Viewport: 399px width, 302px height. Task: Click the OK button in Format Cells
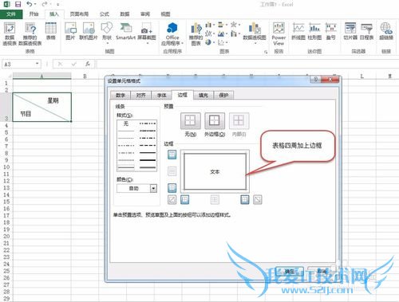290,272
